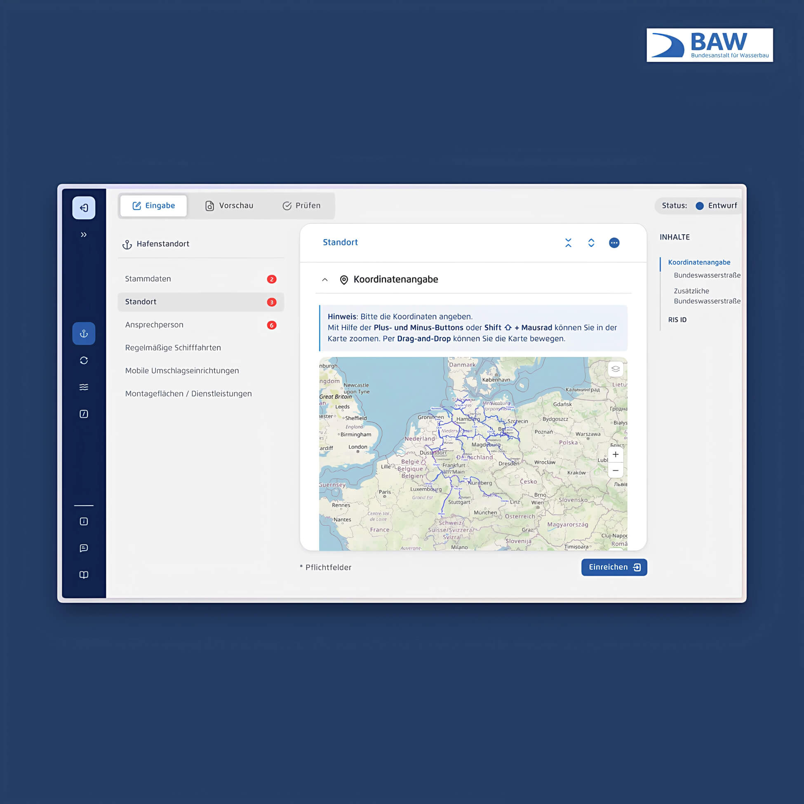The height and width of the screenshot is (804, 804).
Task: Open the info icon in sidebar
Action: (84, 522)
